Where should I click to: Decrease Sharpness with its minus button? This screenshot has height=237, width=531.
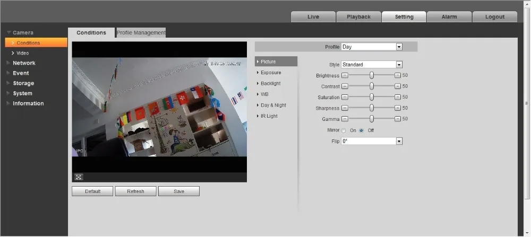[x=345, y=108]
